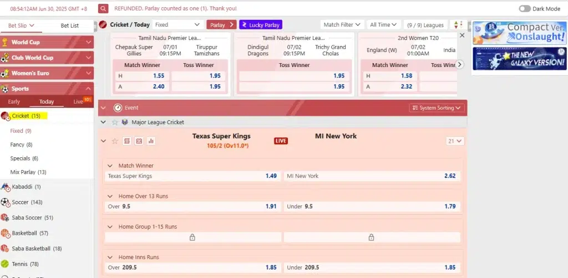Screen dimensions: 568x278
Task: Select Over 9.5 at 1.91
Action: pyautogui.click(x=192, y=207)
